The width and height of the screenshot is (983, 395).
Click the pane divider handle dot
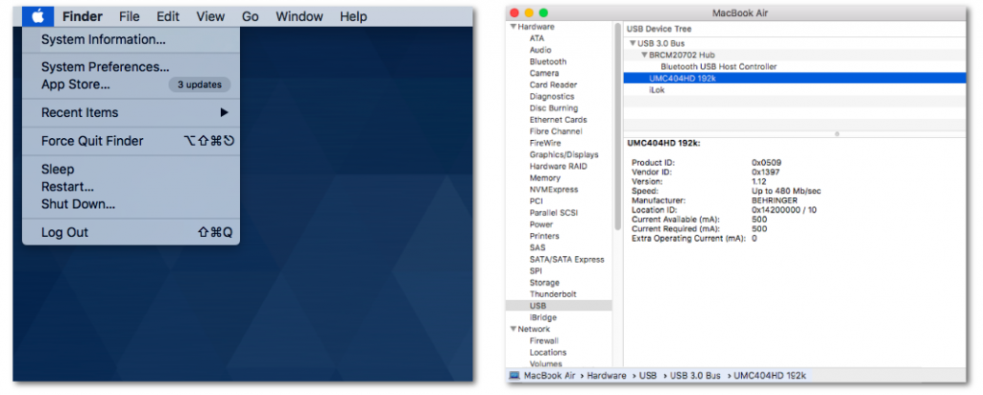pyautogui.click(x=837, y=134)
